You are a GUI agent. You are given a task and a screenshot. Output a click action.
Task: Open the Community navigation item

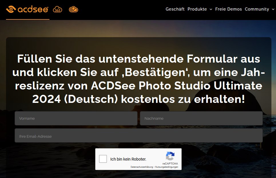257,9
